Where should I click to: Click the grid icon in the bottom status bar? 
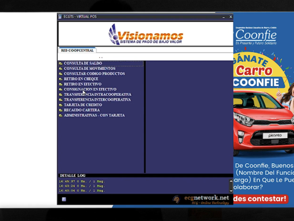(64, 200)
